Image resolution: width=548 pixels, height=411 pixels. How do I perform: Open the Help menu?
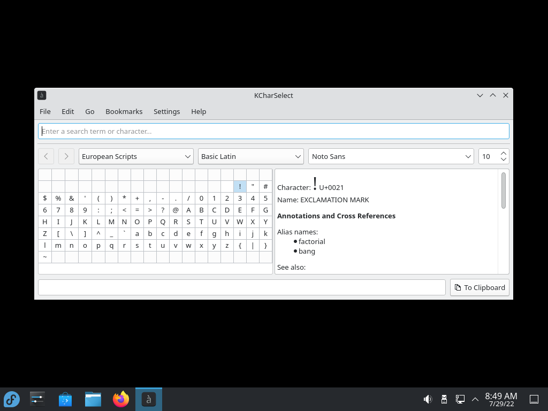(x=199, y=111)
